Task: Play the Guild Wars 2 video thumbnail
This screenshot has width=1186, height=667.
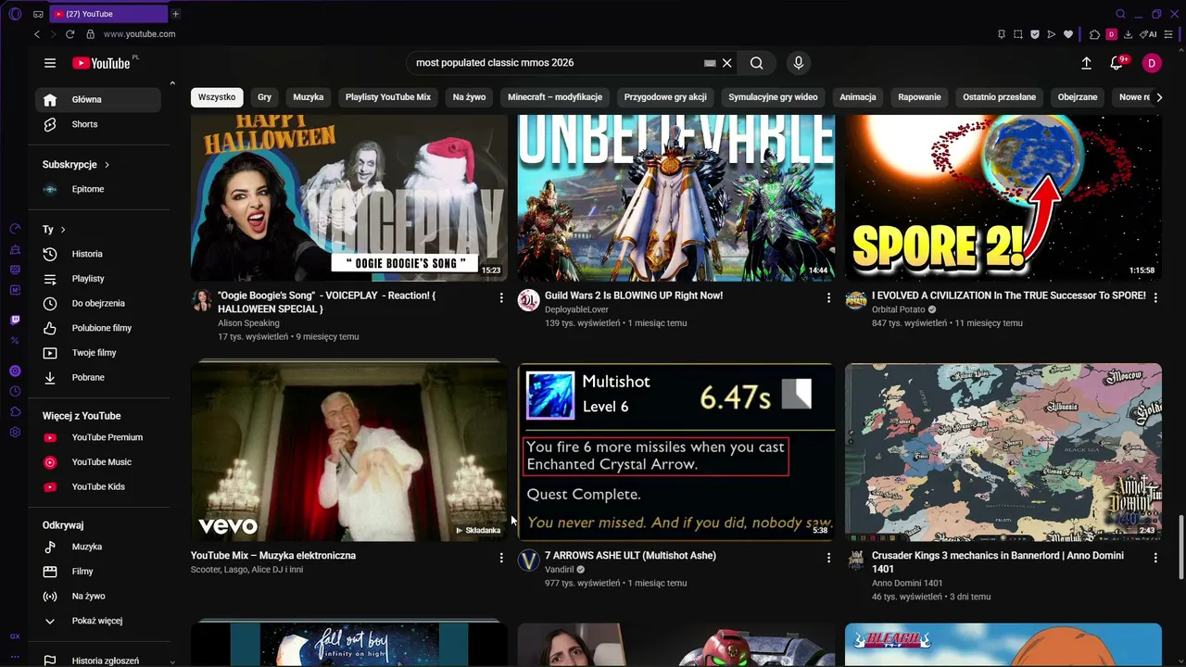Action: click(676, 198)
